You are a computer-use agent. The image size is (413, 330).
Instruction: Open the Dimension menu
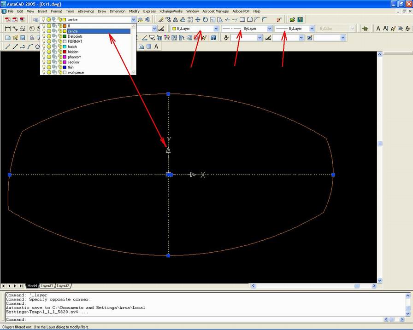[x=117, y=11]
